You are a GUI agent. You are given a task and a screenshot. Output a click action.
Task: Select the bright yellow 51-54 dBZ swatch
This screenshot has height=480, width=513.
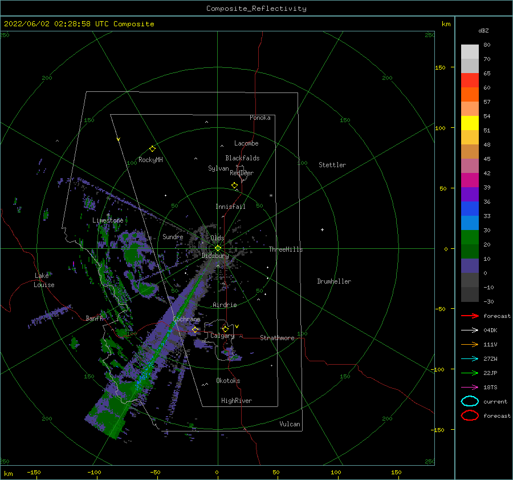[470, 123]
